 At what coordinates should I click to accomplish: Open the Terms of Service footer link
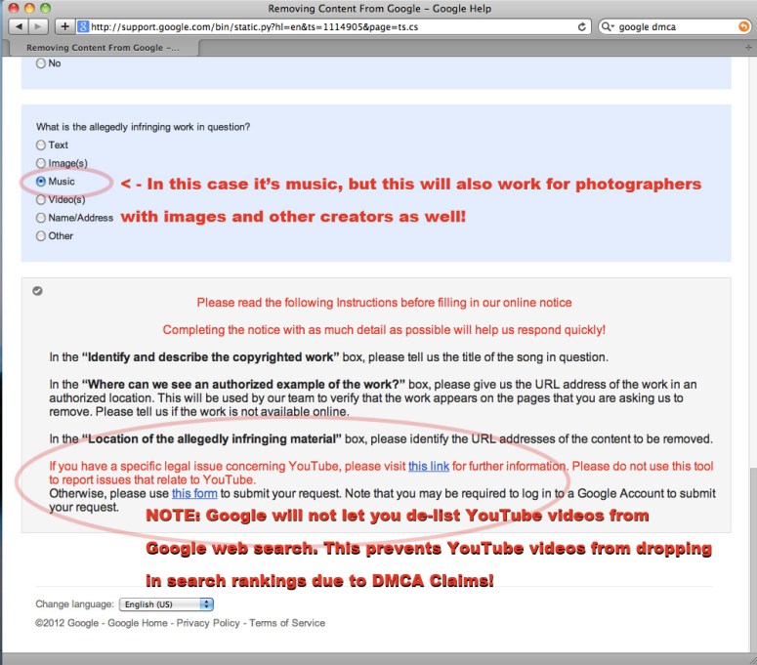(x=287, y=623)
